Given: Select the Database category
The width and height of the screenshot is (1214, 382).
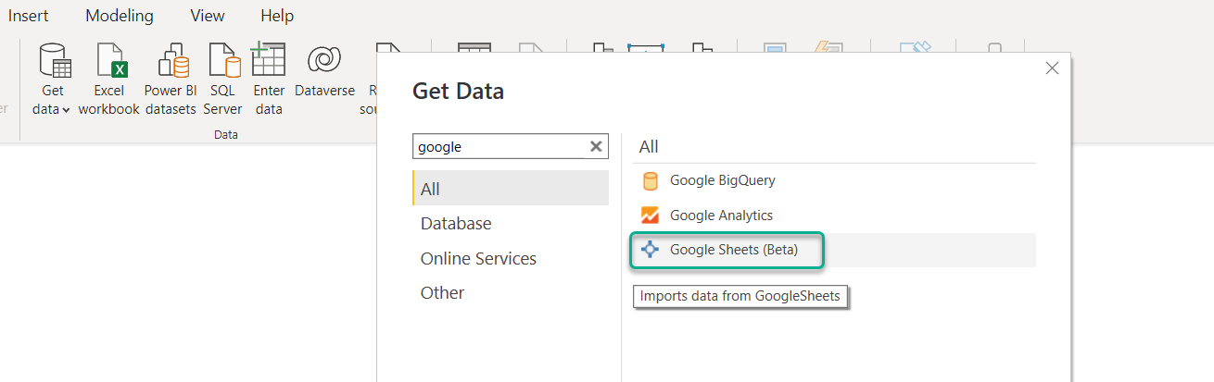Looking at the screenshot, I should point(511,223).
